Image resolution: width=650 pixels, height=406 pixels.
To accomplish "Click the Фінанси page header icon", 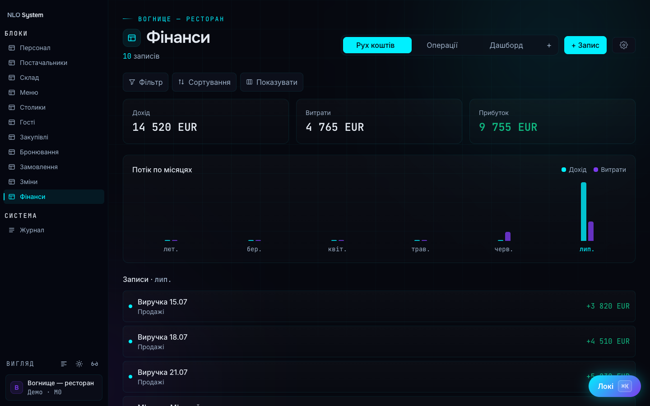I will [132, 38].
